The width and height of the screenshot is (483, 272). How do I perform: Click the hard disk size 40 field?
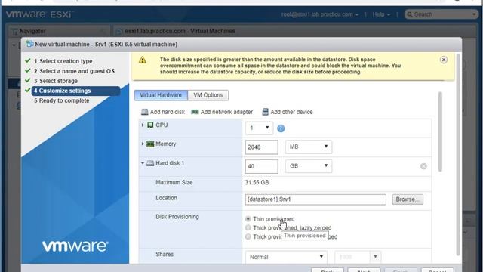pyautogui.click(x=262, y=166)
